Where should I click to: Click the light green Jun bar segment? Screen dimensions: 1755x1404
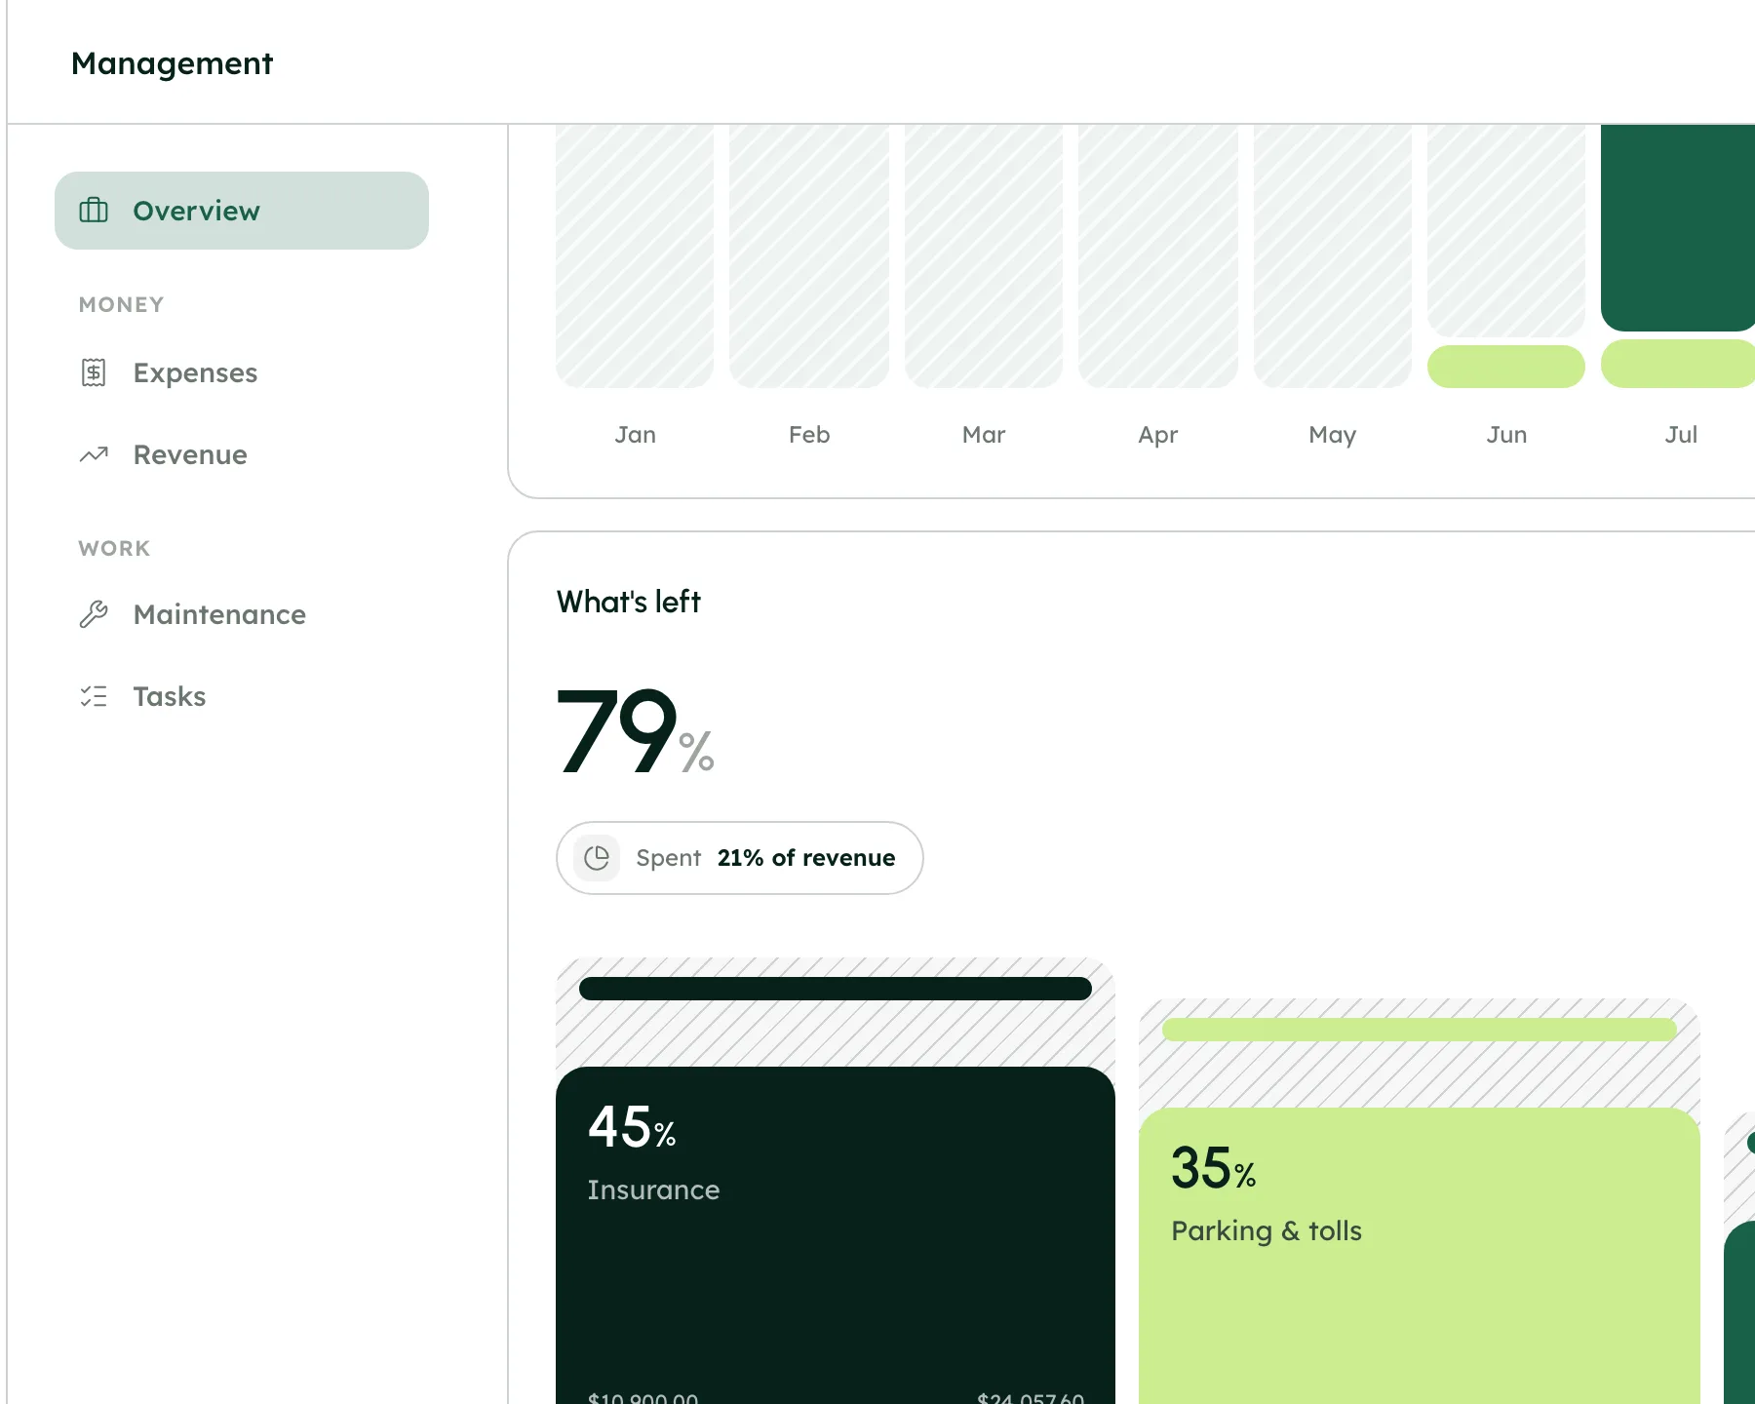pos(1506,367)
